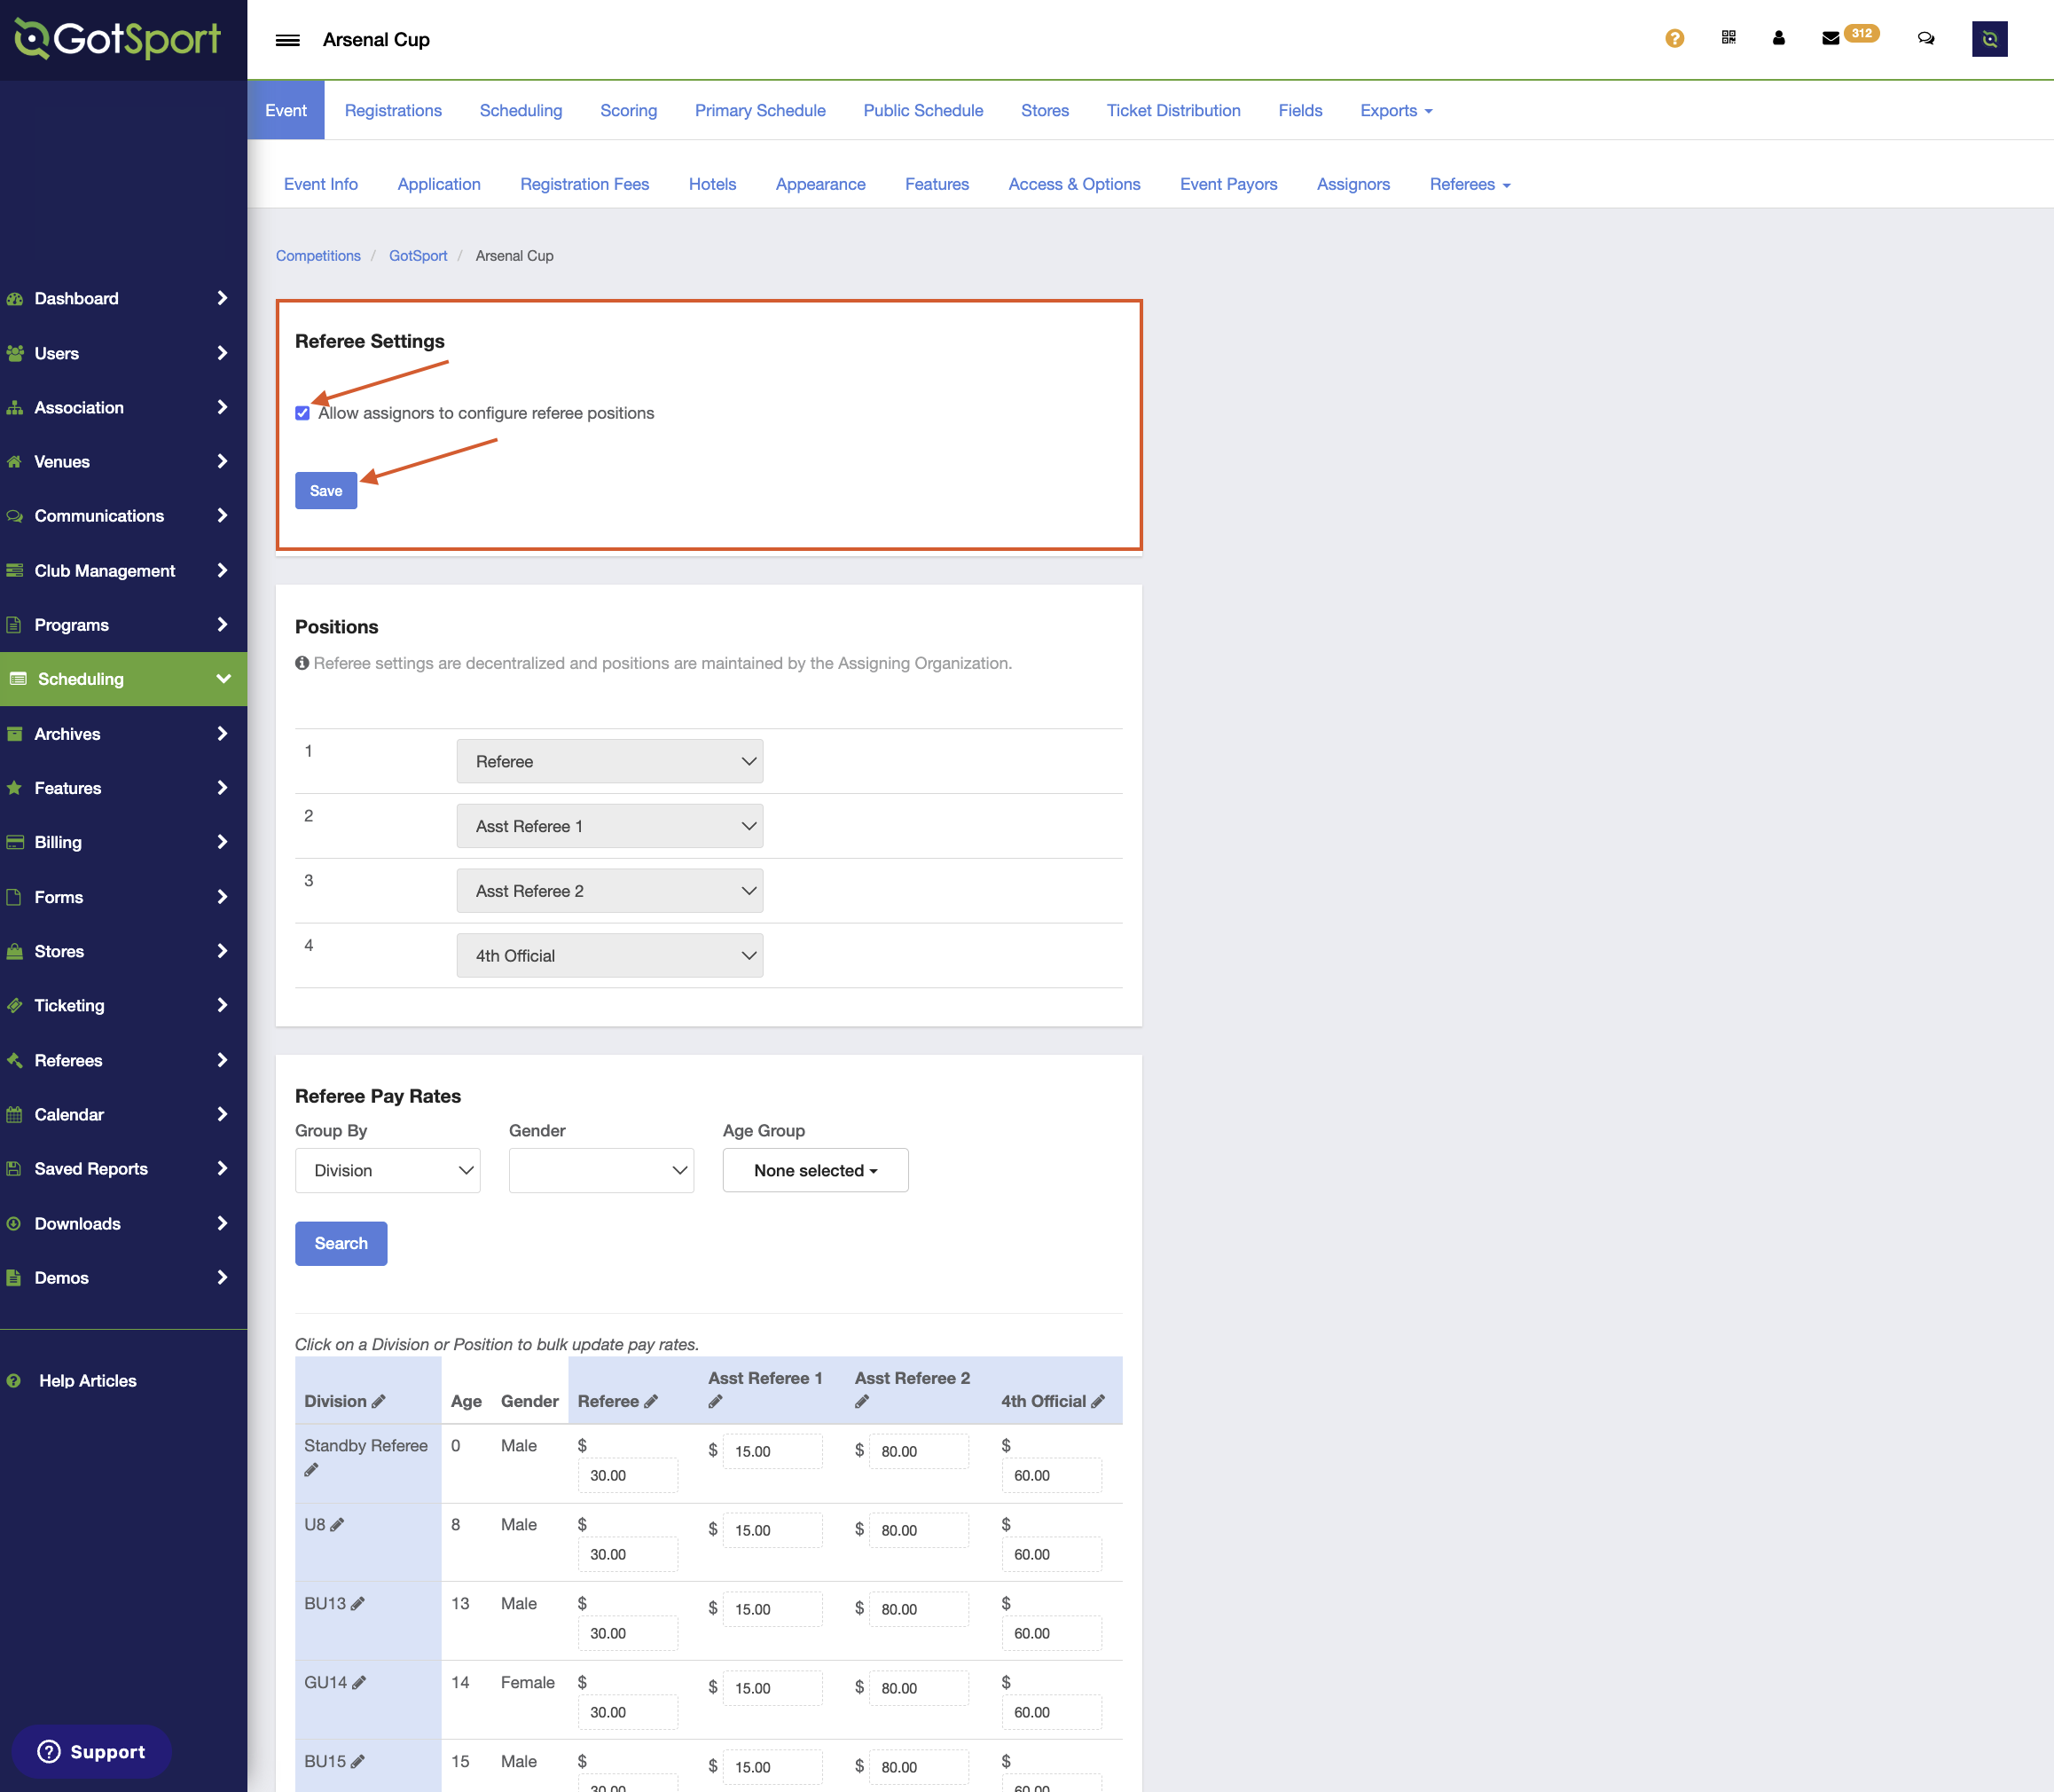Click the Help Articles question icon
Viewport: 2054px width, 1792px height.
[x=14, y=1381]
